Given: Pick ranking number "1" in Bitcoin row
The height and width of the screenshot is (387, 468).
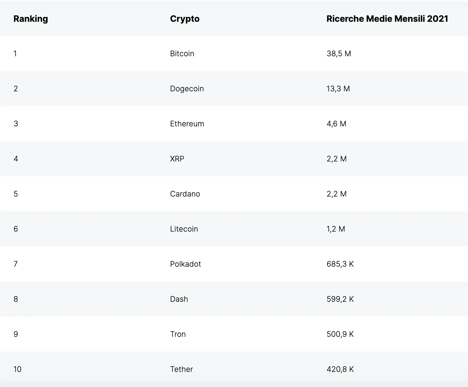Looking at the screenshot, I should (x=15, y=54).
